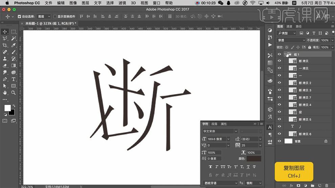The image size is (335, 188).
Task: Select the 断 拷贝 6 layer thumbnail
Action: coord(292,134)
